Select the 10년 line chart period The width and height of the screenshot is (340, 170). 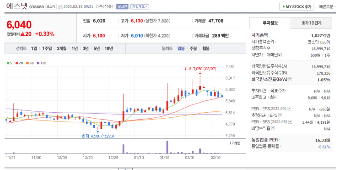(108, 49)
